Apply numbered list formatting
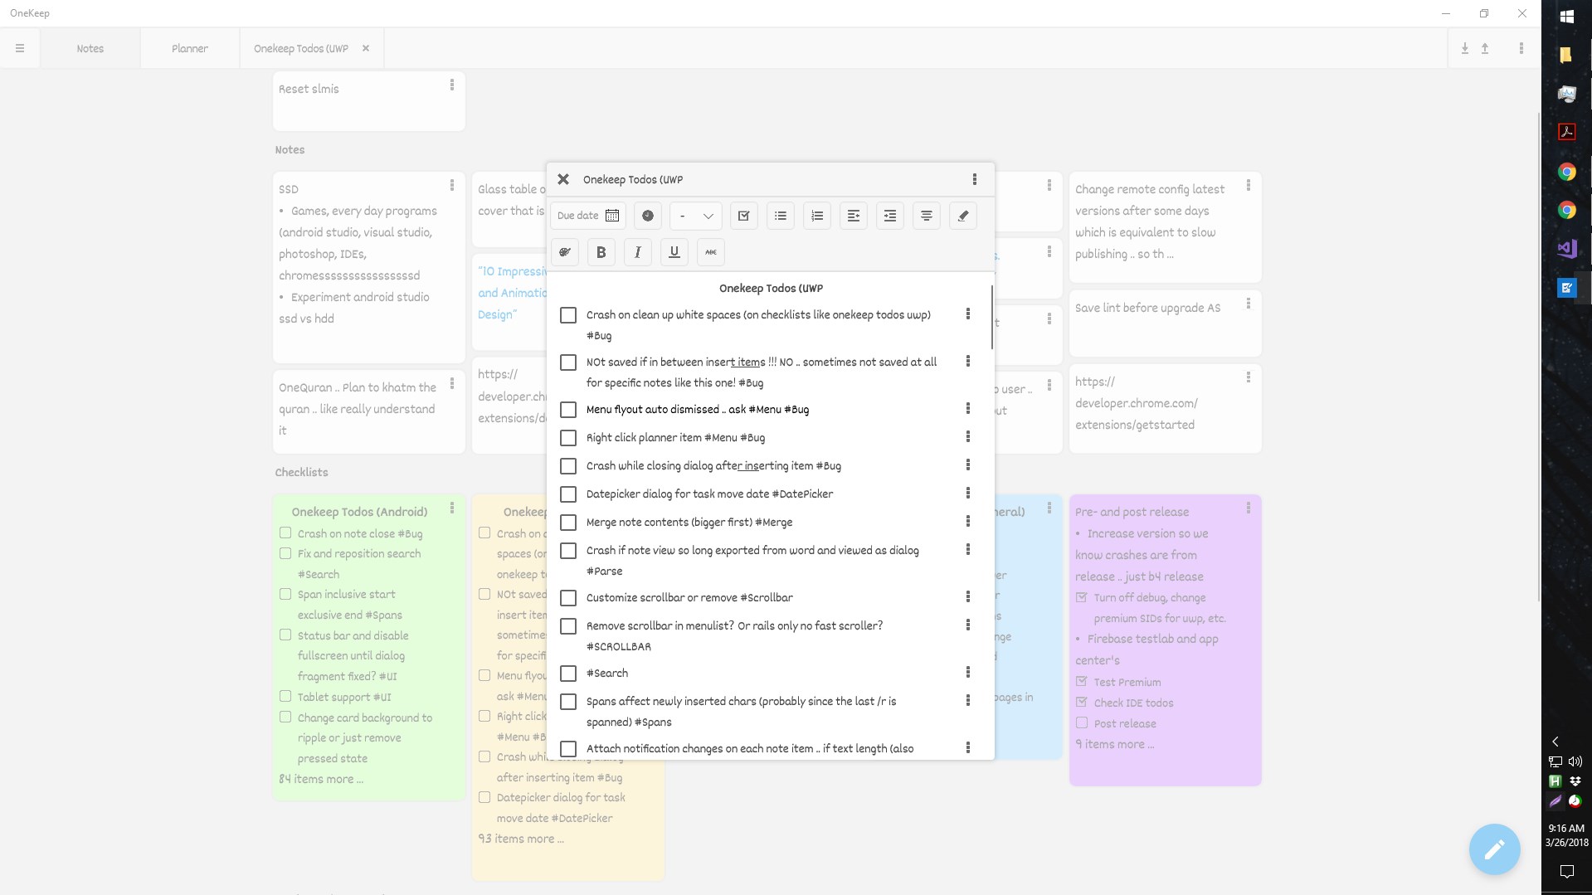Viewport: 1592px width, 895px height. 817,216
